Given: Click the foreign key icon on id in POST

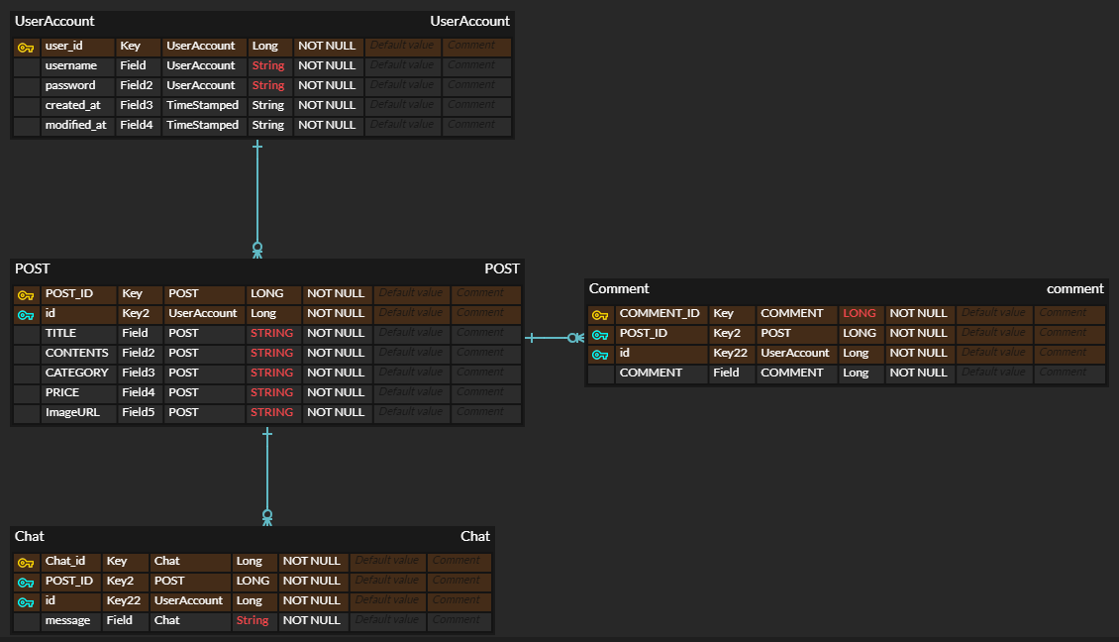Looking at the screenshot, I should click(26, 313).
